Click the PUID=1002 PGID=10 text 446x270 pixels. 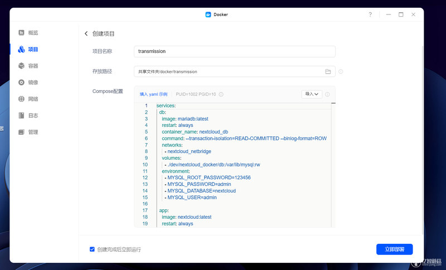pyautogui.click(x=196, y=94)
